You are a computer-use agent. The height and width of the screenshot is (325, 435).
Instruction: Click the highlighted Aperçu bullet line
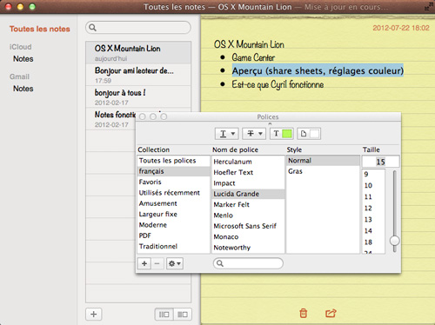(x=318, y=70)
